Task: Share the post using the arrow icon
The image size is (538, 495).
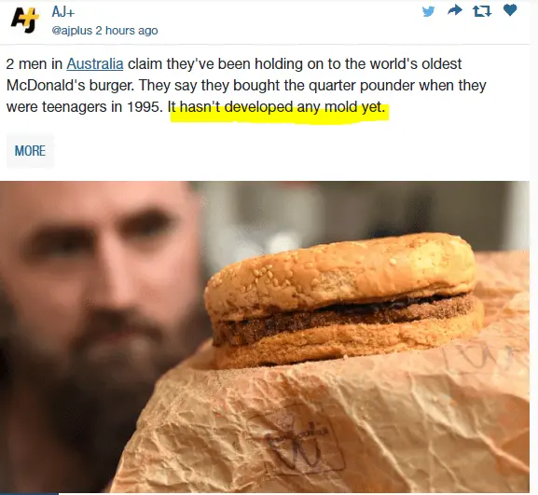Action: coord(455,10)
